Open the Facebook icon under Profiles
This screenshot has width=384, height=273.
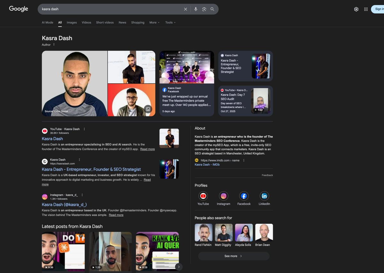tap(244, 196)
